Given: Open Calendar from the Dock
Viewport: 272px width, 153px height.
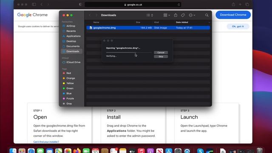Looking at the screenshot, I should tap(95, 151).
